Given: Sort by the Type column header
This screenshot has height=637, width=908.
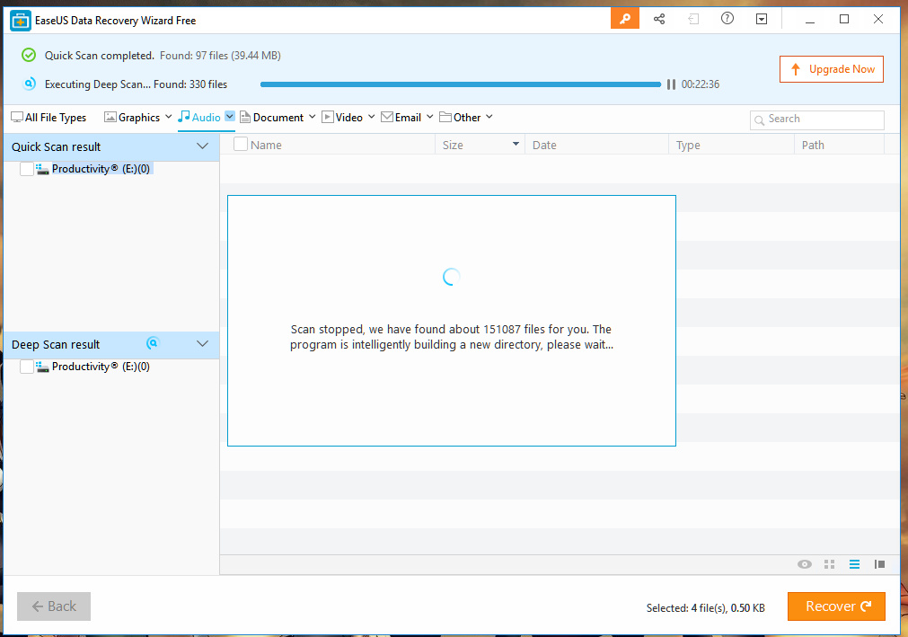Looking at the screenshot, I should click(688, 145).
